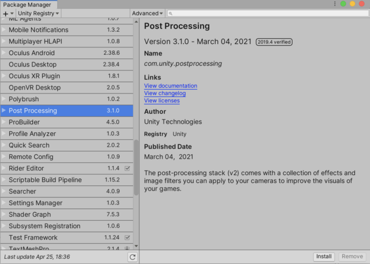This screenshot has height=264, width=370.
Task: Open the View licenses link
Action: click(x=162, y=101)
